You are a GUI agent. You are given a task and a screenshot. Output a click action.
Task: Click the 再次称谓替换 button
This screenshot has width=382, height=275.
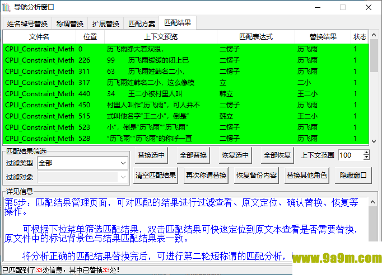click(x=206, y=175)
